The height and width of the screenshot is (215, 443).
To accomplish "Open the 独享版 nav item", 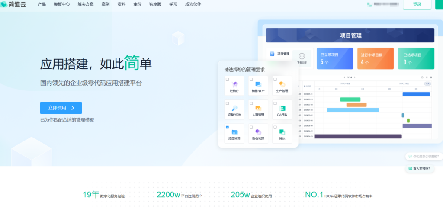I will pyautogui.click(x=155, y=4).
